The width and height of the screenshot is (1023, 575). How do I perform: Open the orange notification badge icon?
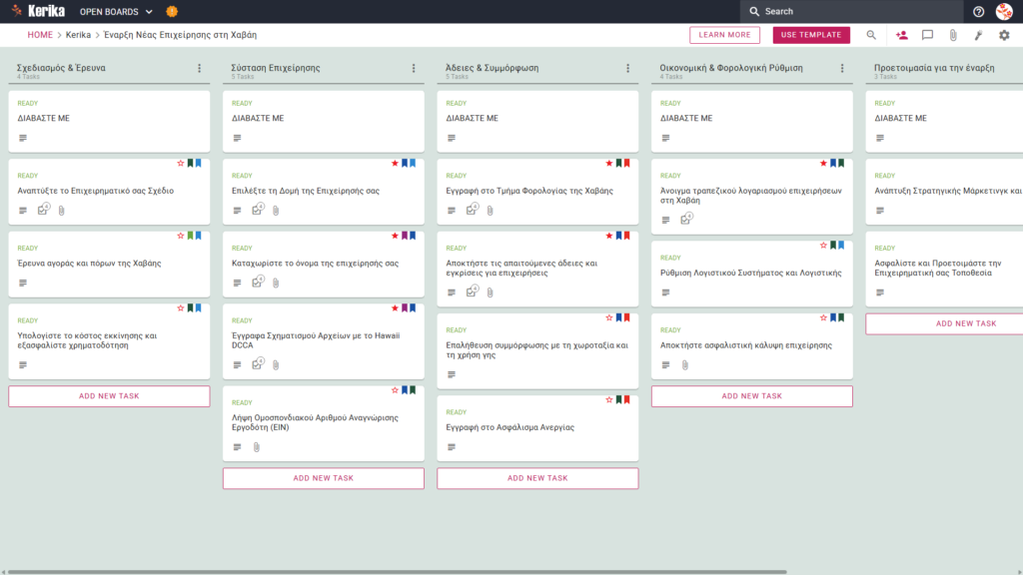[x=172, y=12]
